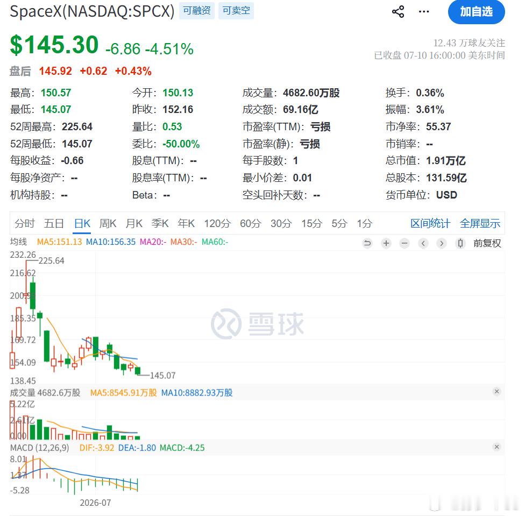This screenshot has width=525, height=516.
Task: Share the SpaceX stock page
Action: (398, 12)
